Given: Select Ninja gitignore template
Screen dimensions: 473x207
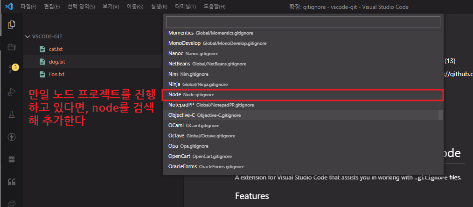Looking at the screenshot, I should [x=303, y=84].
